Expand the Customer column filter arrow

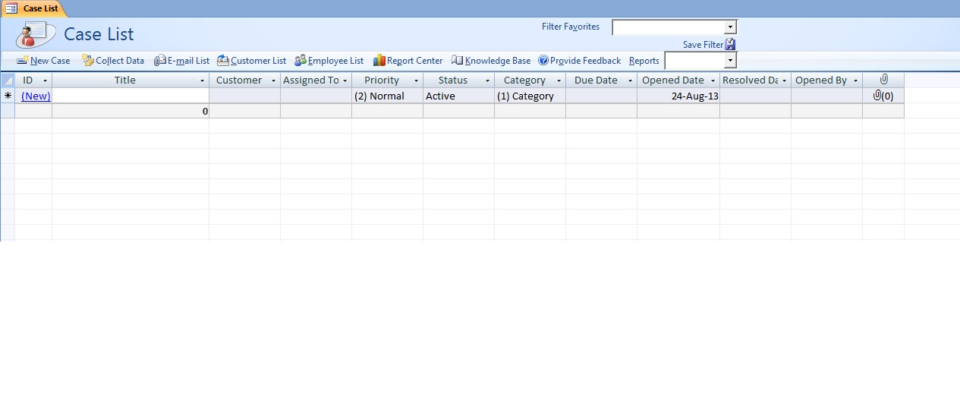click(273, 80)
